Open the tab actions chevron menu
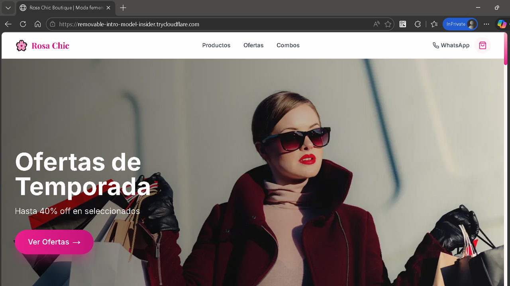 click(8, 8)
